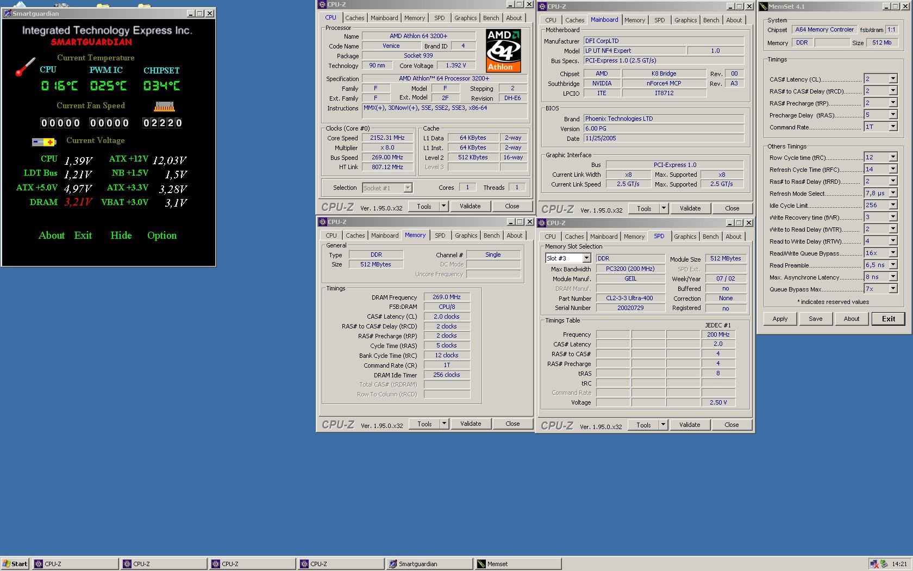Open Graphics tab in the CPU-Z Mainboard window
Screen dimensions: 913x571
pos(685,20)
